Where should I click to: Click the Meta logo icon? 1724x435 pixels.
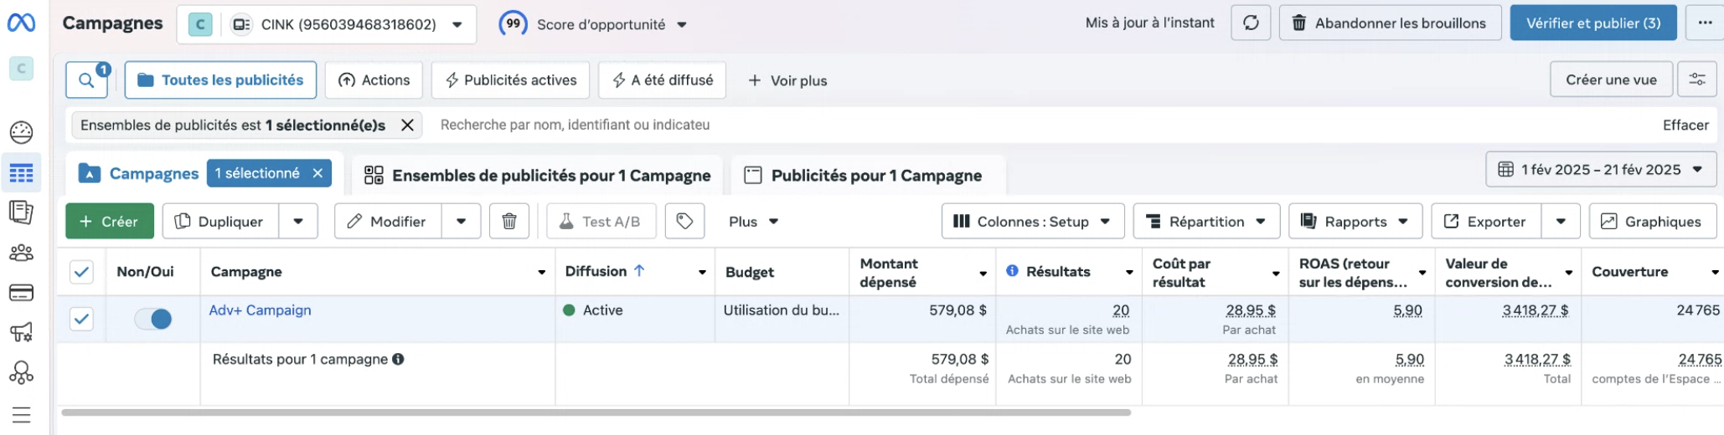pyautogui.click(x=21, y=23)
